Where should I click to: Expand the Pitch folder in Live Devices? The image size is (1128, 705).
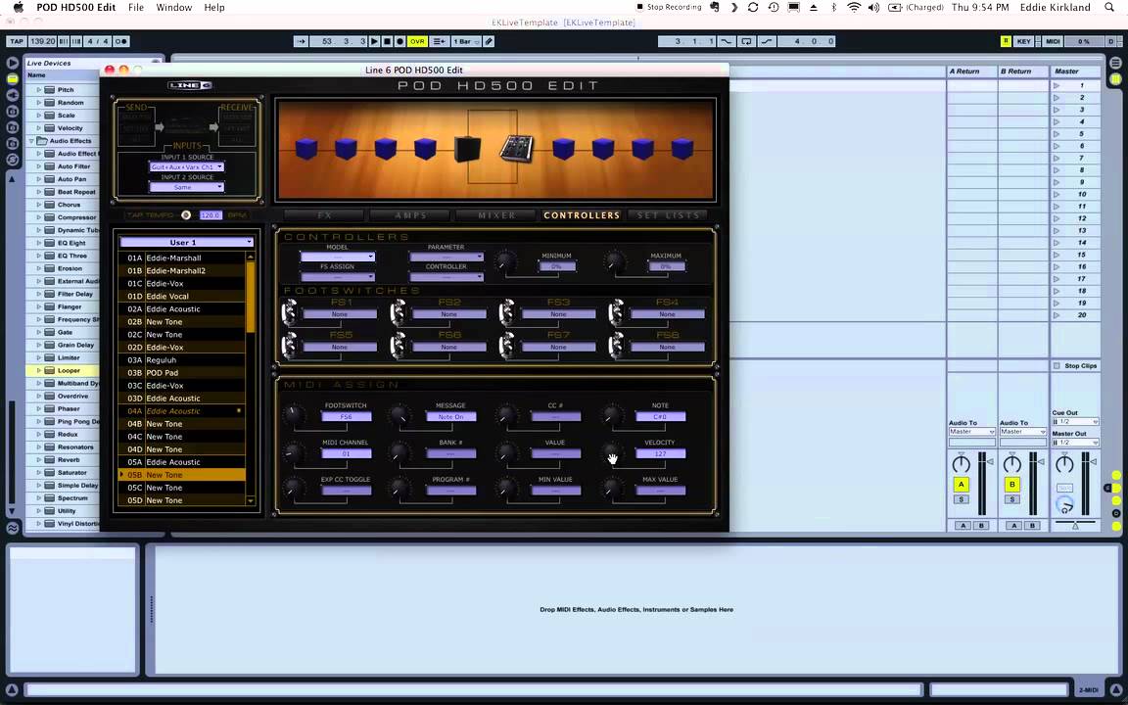click(39, 90)
